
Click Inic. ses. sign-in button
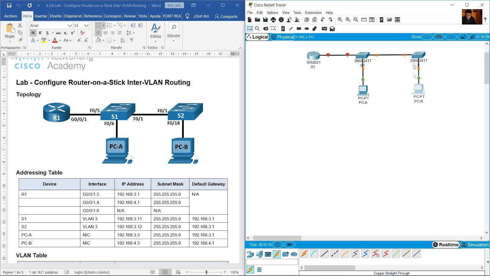click(x=174, y=5)
